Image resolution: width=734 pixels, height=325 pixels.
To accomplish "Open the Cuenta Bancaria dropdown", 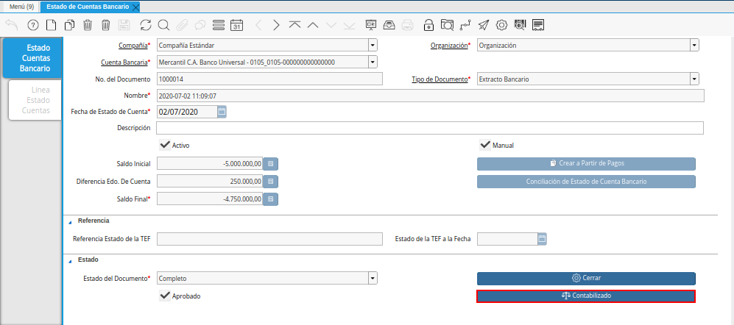I will click(x=373, y=63).
